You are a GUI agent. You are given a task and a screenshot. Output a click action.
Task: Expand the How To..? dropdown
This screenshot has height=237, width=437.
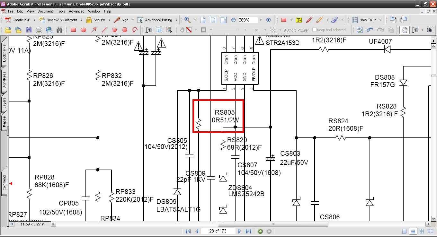[380, 20]
